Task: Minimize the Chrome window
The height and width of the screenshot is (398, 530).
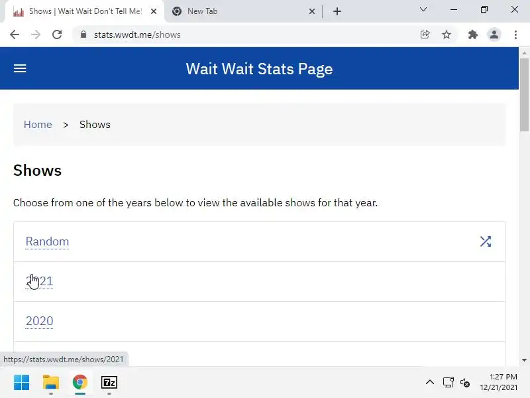Action: click(454, 9)
